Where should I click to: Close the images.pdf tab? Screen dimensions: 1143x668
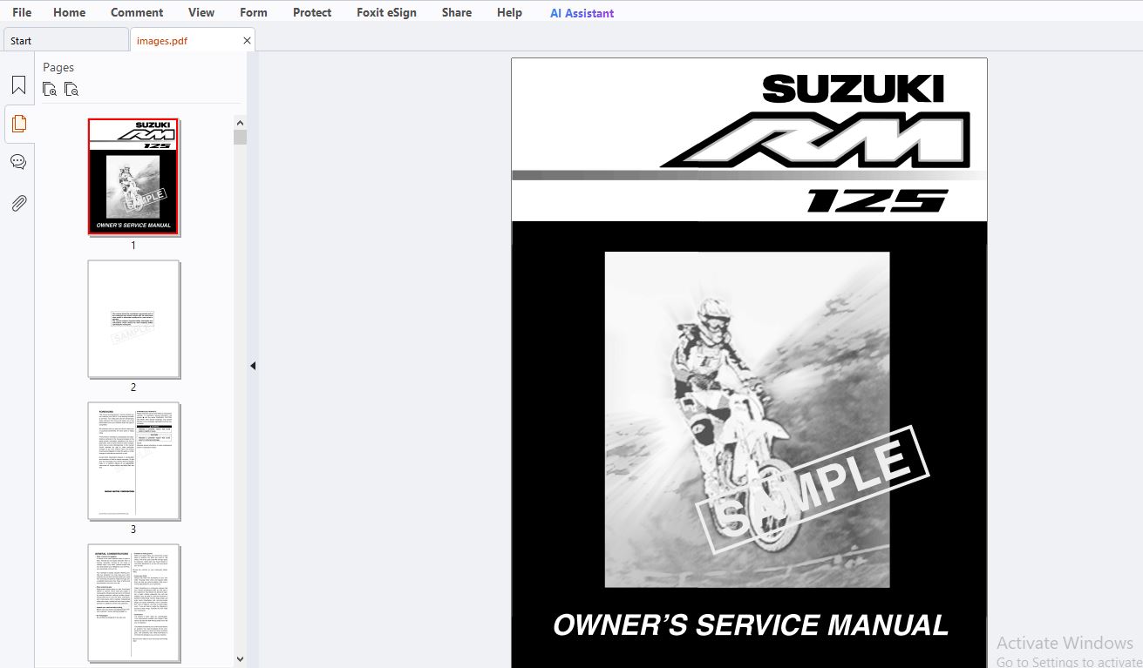click(247, 40)
